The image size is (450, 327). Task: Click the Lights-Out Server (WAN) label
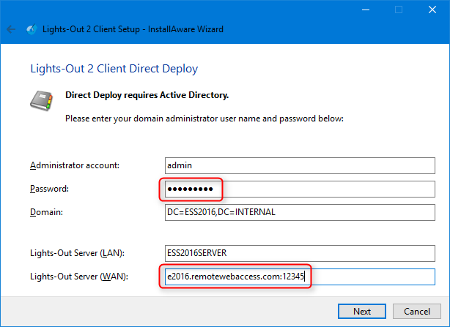79,277
